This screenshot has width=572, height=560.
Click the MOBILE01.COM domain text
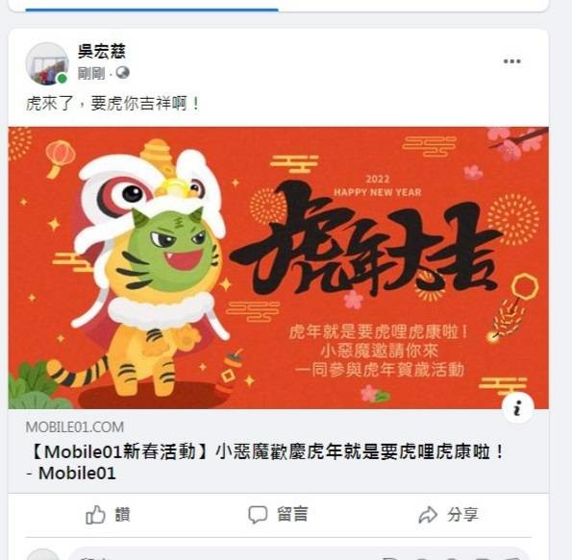pos(75,427)
